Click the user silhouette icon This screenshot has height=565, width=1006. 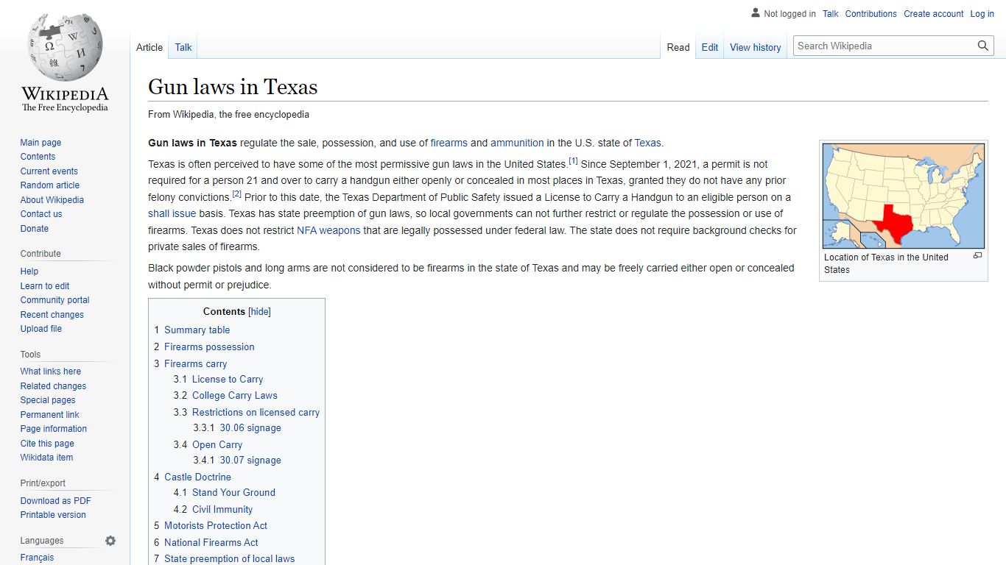[x=756, y=13]
